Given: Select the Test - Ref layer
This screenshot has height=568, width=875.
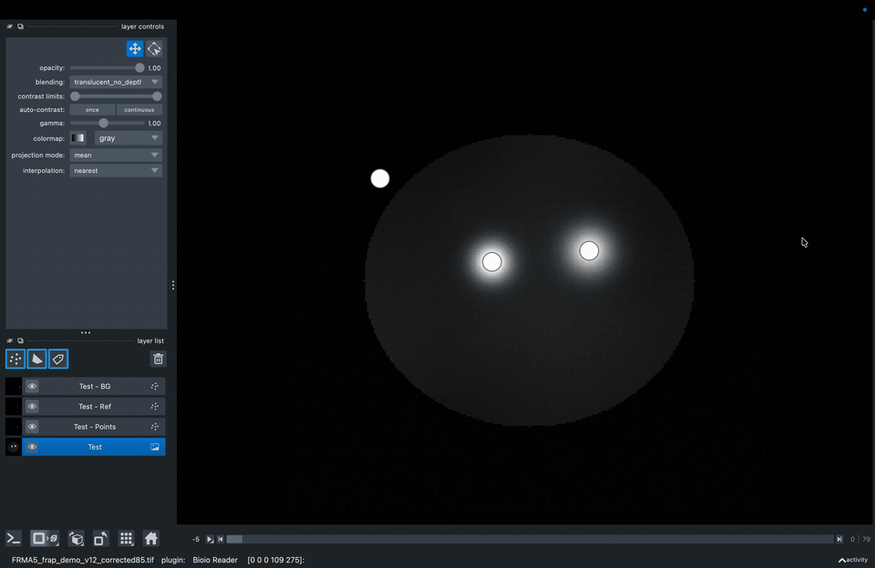Looking at the screenshot, I should click(x=95, y=406).
